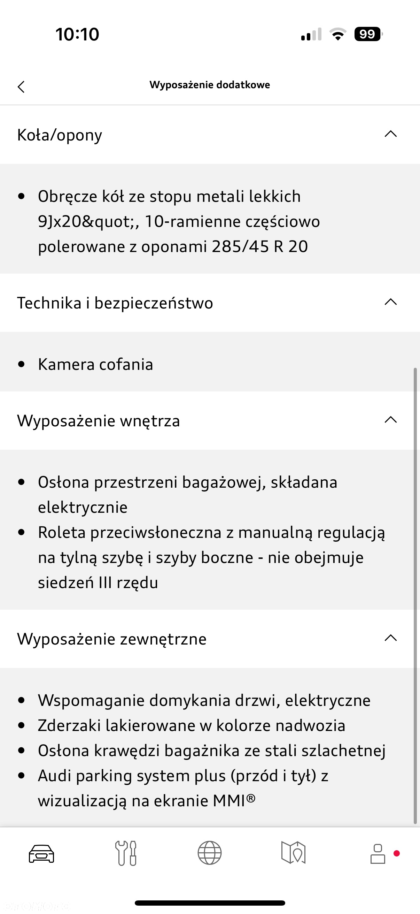Tap the home indicator bar
This screenshot has width=420, height=914.
click(x=210, y=903)
